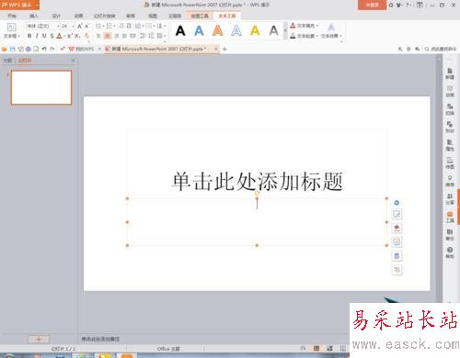460x358 pixels.
Task: Click title placeholder text on slide
Action: (x=257, y=181)
